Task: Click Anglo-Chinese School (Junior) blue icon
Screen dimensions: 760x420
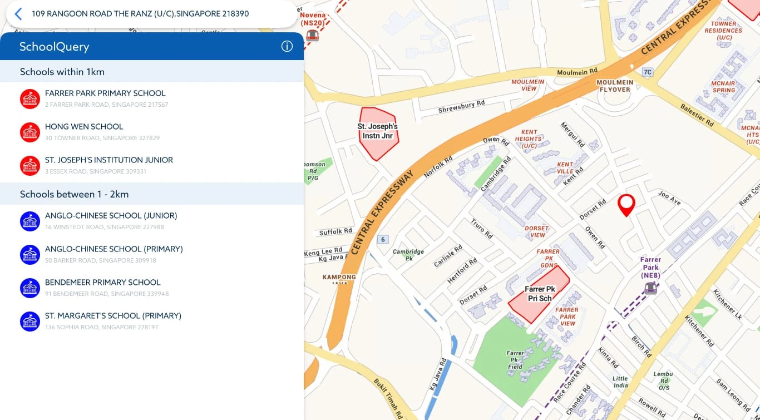Action: tap(30, 221)
